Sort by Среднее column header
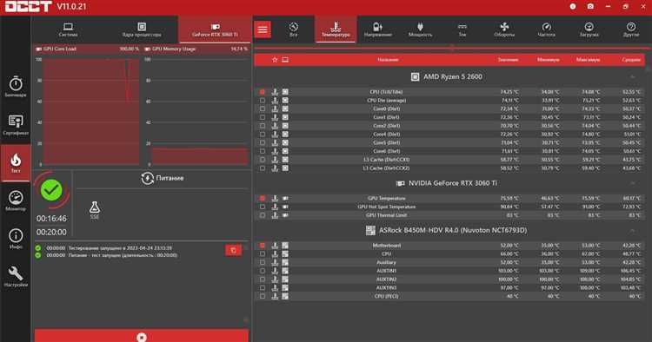The image size is (652, 342). point(631,60)
